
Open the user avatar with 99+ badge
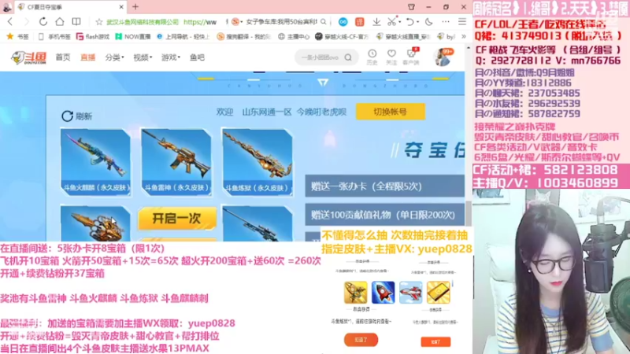coord(443,57)
